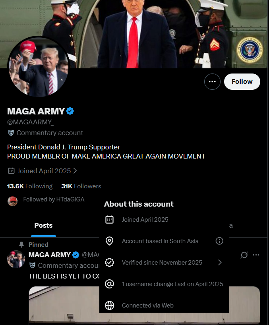Open the 31K Followers list

point(81,186)
